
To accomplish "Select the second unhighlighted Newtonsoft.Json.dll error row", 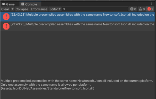I will [77, 26].
